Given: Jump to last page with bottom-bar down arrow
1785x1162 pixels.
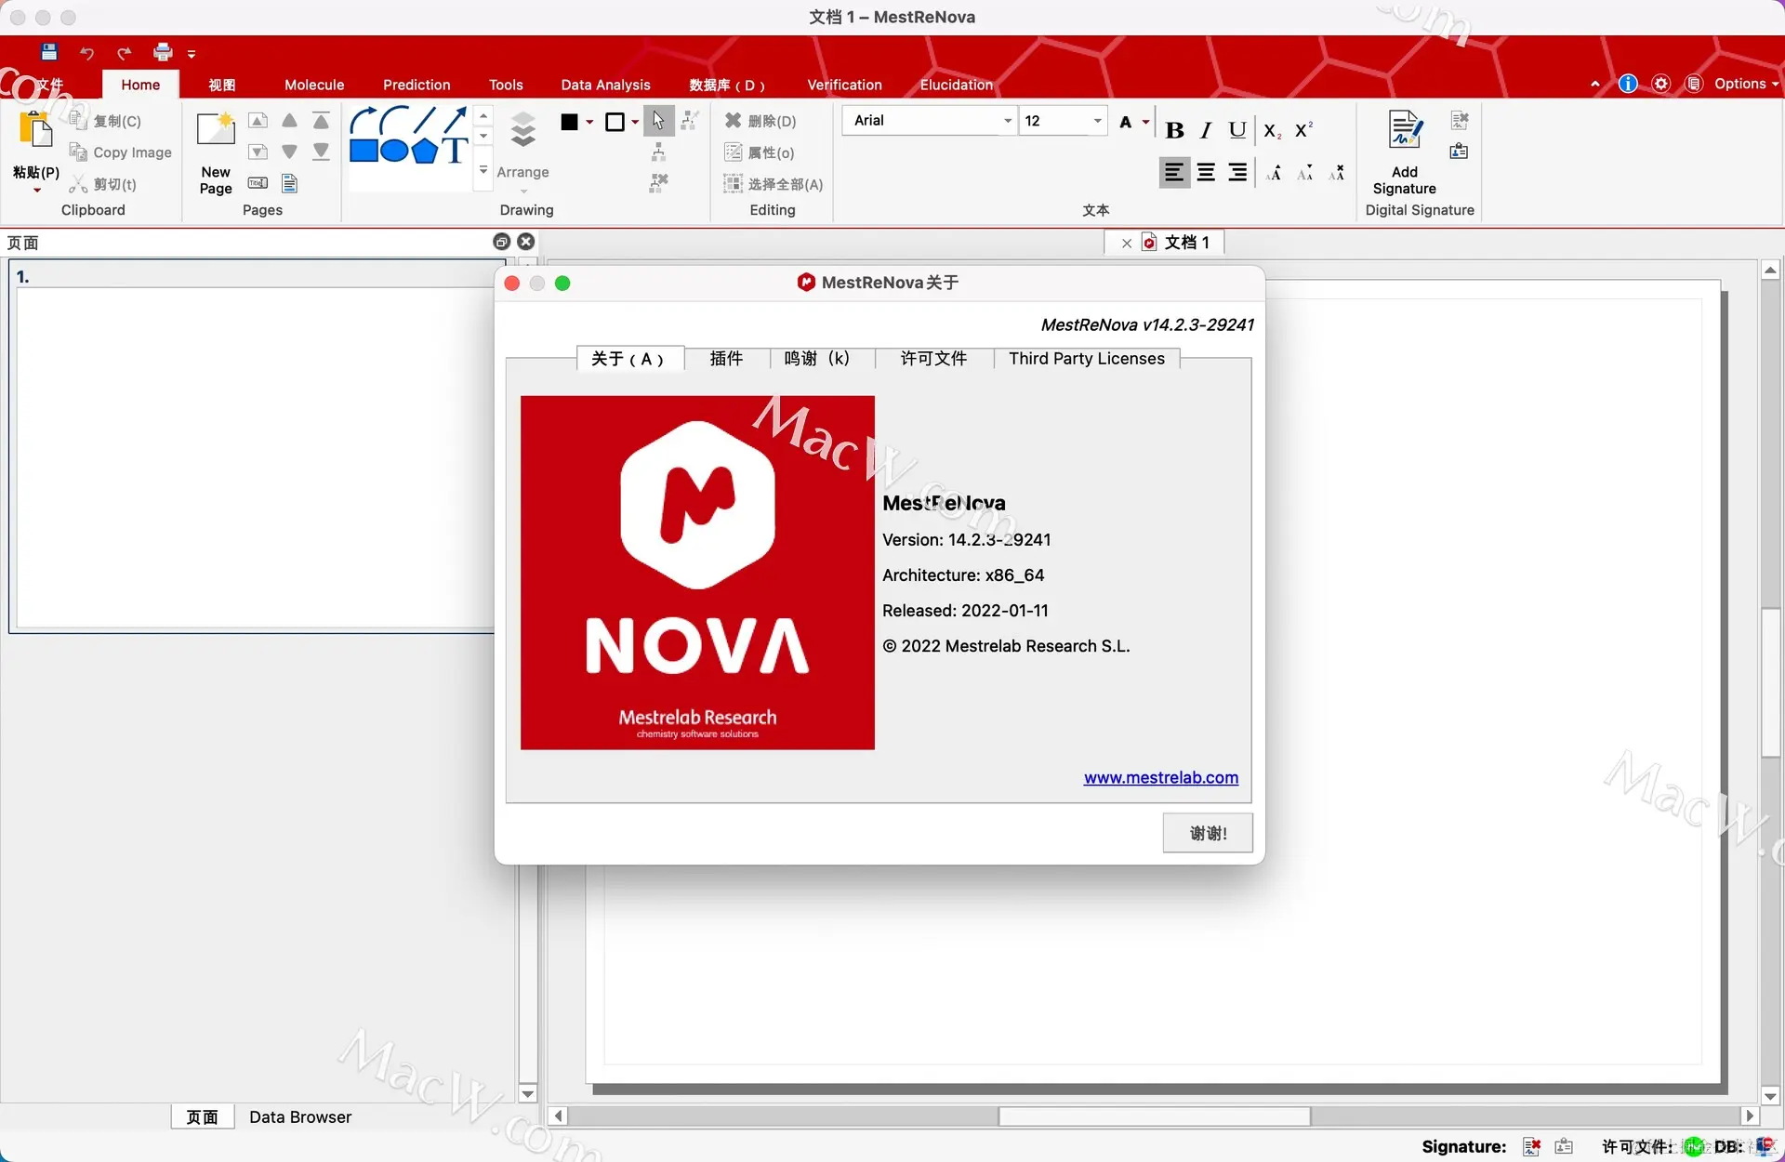Looking at the screenshot, I should coord(321,152).
